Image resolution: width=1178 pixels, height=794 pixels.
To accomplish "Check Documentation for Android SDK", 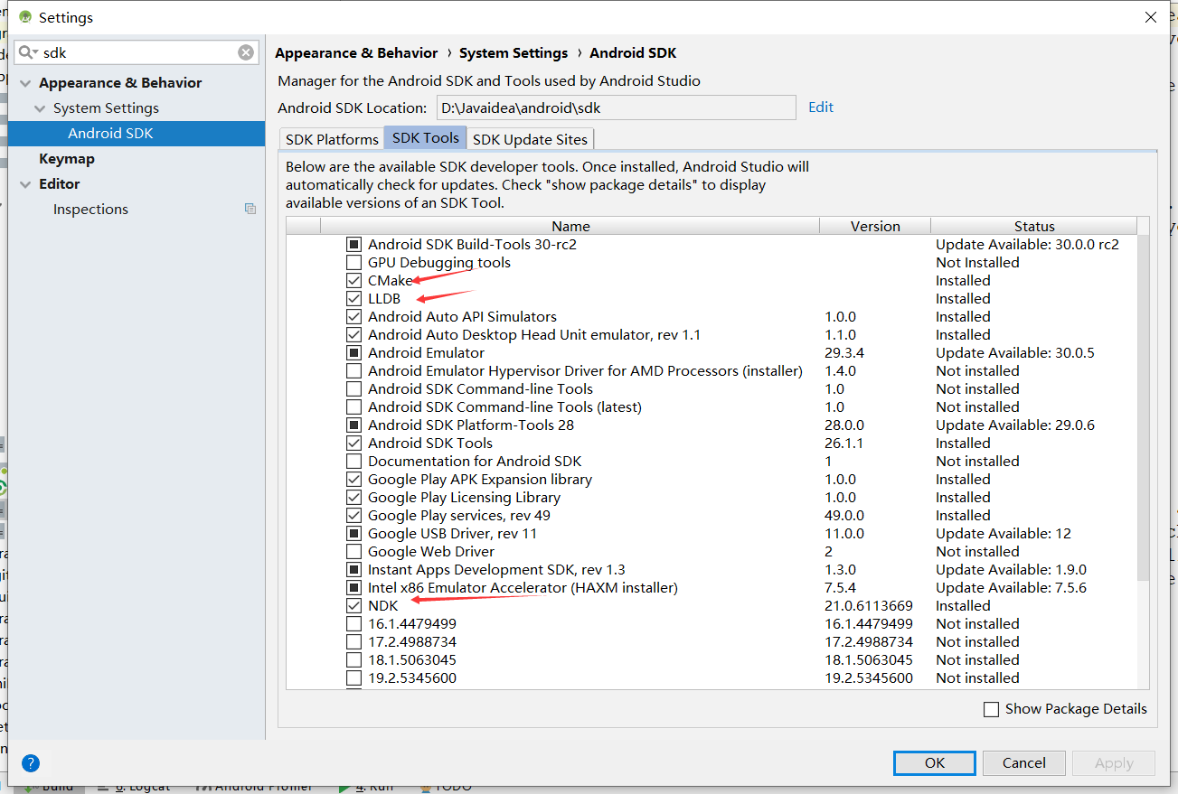I will click(x=354, y=461).
